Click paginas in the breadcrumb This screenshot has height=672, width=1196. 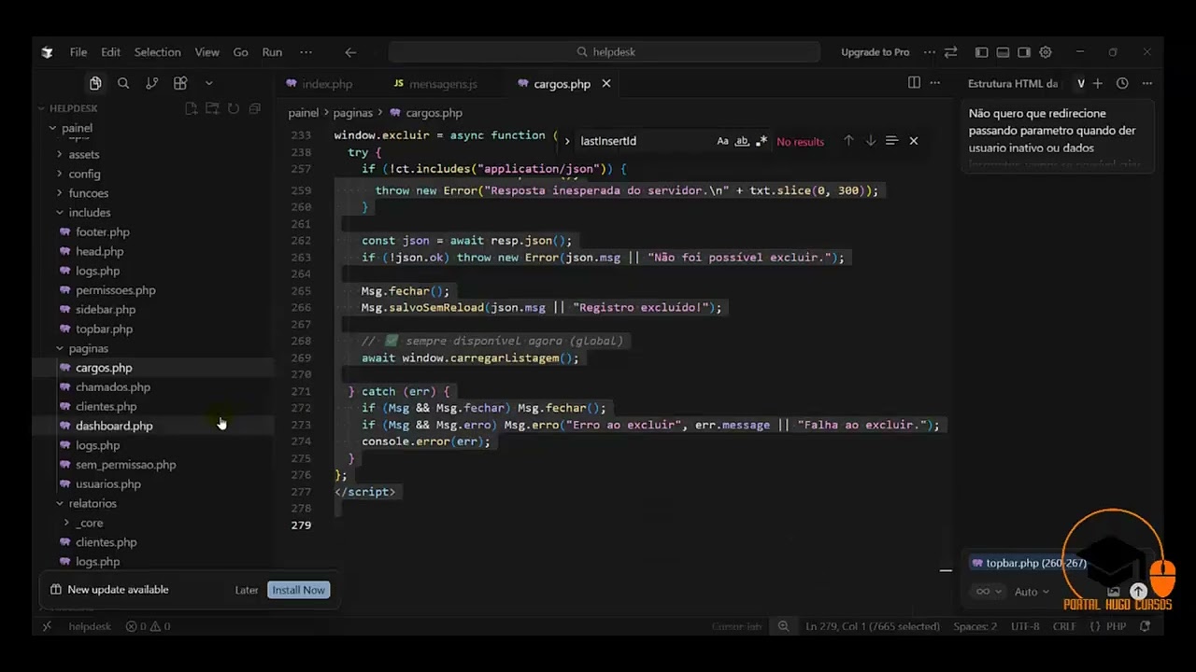tap(353, 113)
